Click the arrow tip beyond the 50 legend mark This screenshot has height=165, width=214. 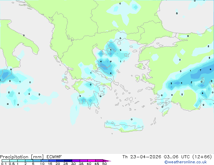pos(107,161)
